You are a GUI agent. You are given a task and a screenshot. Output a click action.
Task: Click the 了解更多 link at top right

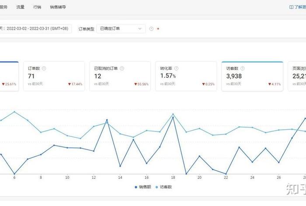(300, 7)
